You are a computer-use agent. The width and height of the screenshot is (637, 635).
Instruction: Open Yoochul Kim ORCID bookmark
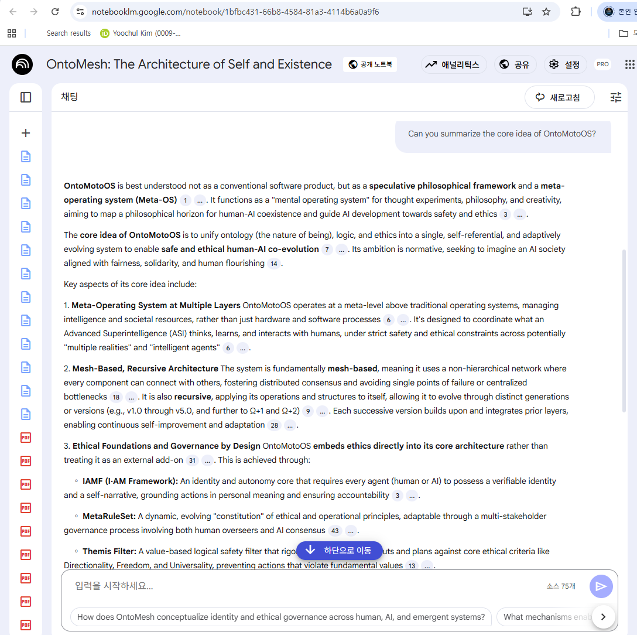141,33
